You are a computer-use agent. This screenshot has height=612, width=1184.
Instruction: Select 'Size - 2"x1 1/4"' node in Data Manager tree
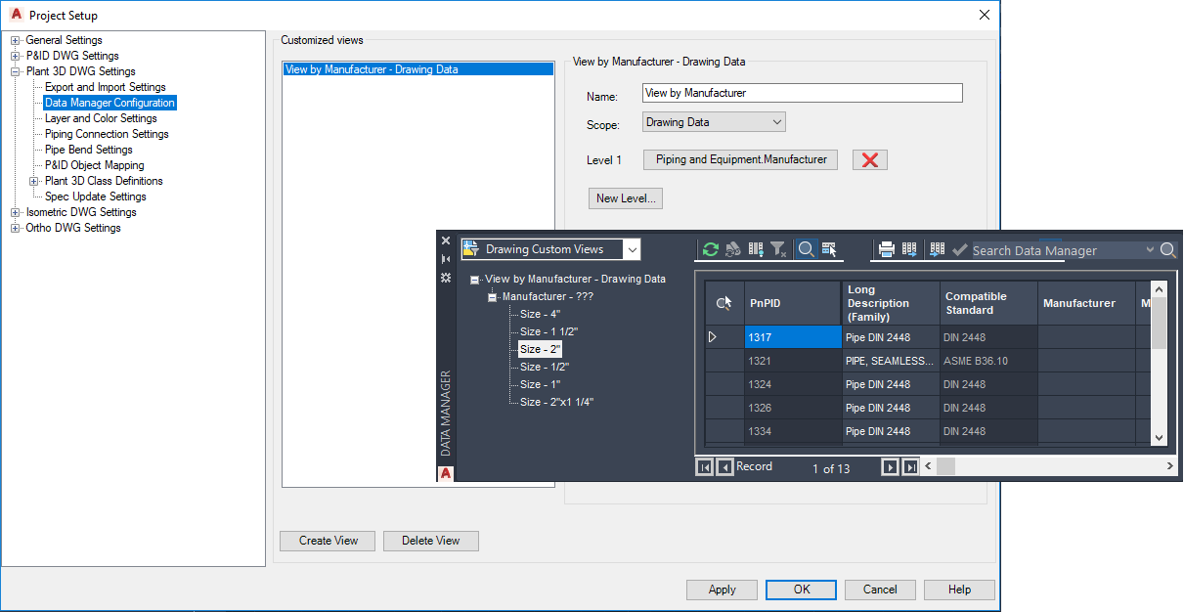[x=556, y=402]
